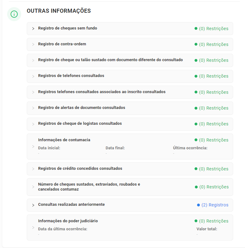
Task: Click the Outras Informações section heading
Action: coord(59,11)
